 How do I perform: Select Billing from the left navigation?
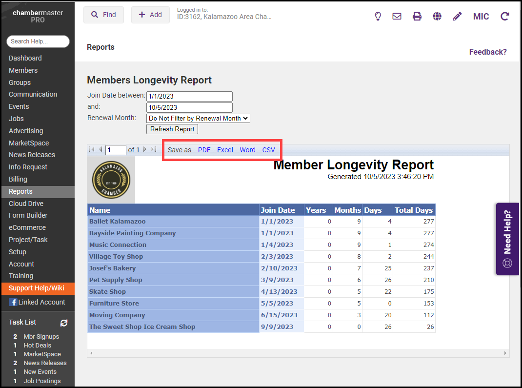click(18, 179)
